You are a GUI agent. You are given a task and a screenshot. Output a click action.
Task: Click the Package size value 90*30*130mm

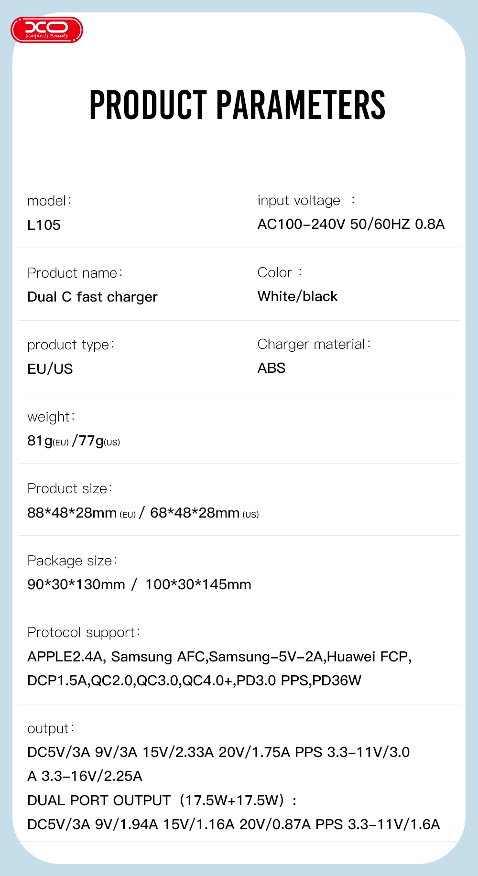[x=76, y=584]
